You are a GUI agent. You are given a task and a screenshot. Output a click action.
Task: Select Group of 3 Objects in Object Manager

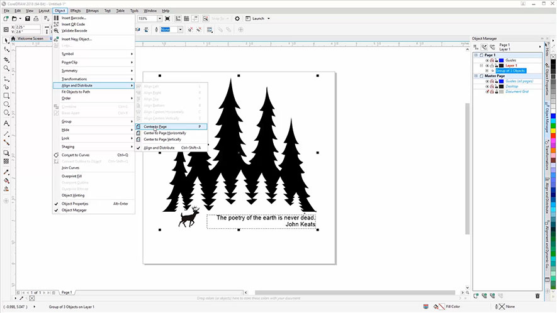tap(510, 71)
